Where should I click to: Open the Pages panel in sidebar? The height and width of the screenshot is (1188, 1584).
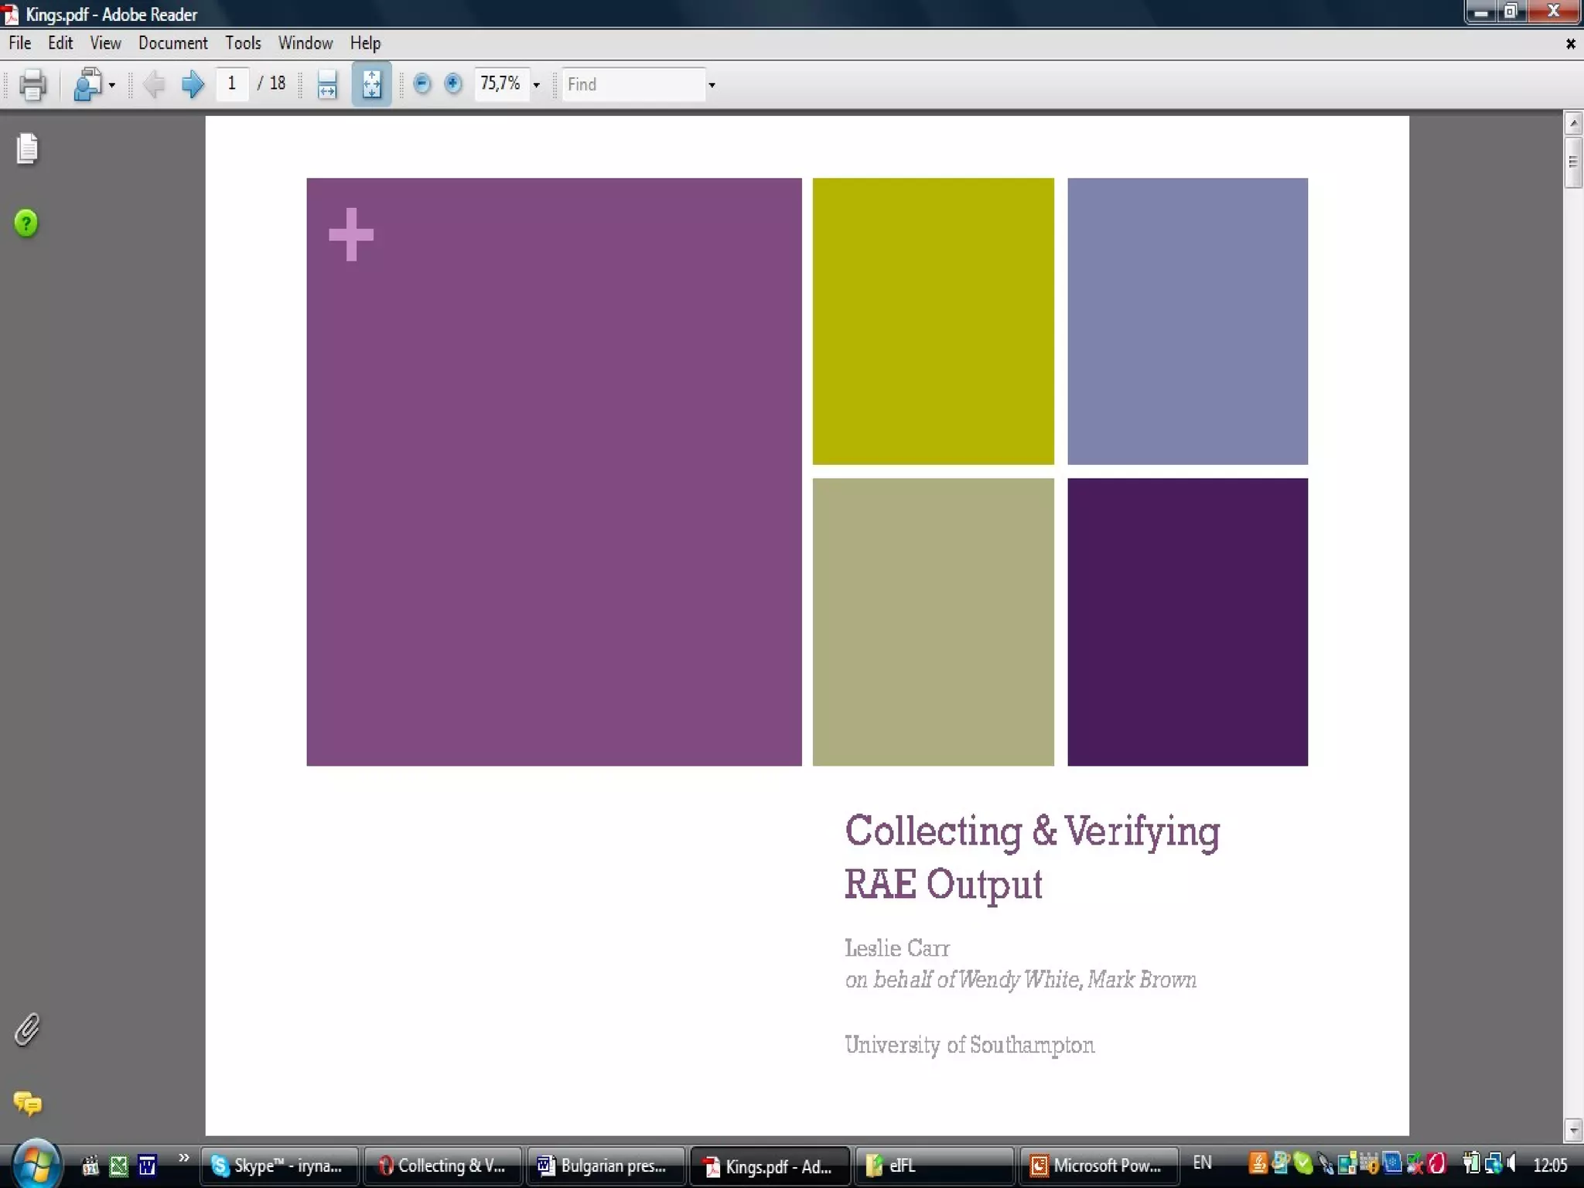click(27, 148)
